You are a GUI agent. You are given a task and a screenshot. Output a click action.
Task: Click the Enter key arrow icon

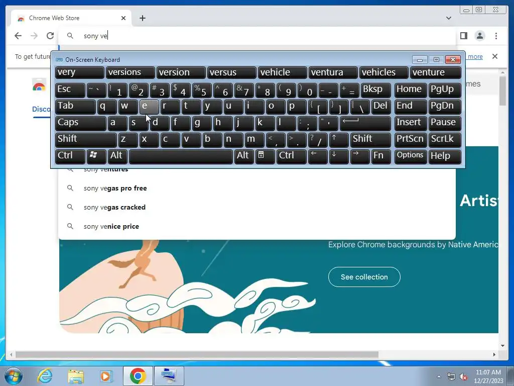(365, 123)
